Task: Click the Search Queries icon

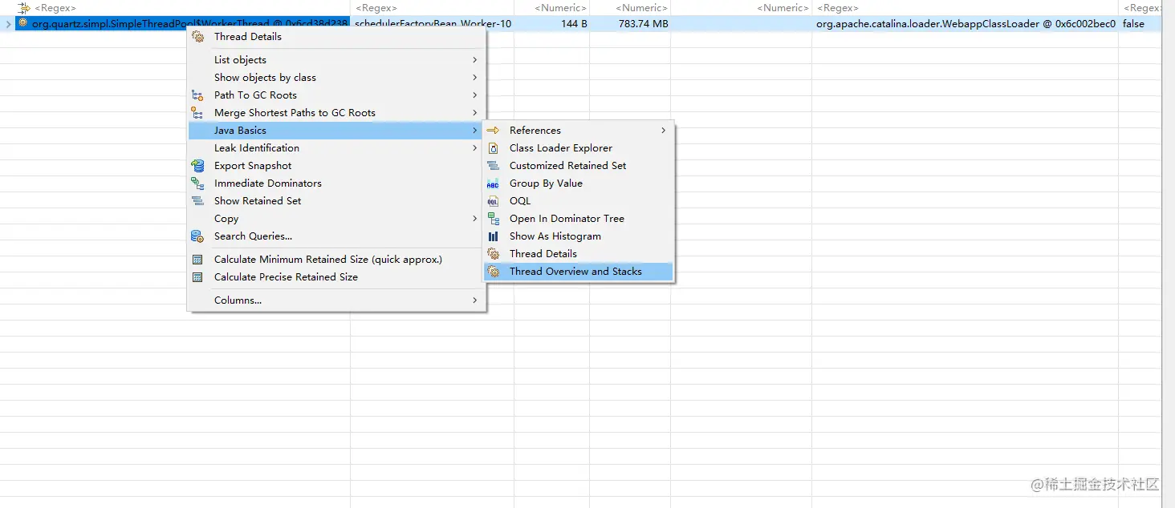Action: 197,236
